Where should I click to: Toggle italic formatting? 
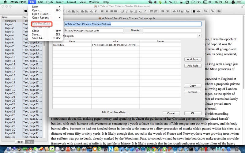(x=127, y=11)
